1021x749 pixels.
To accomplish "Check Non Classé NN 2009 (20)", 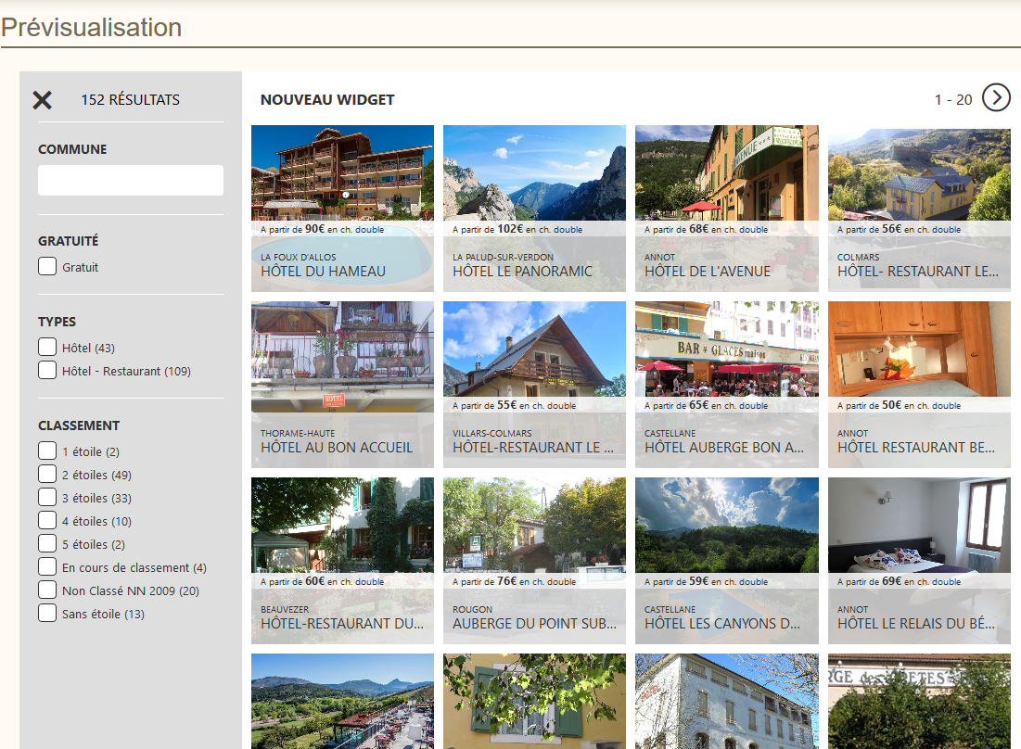I will pyautogui.click(x=47, y=590).
